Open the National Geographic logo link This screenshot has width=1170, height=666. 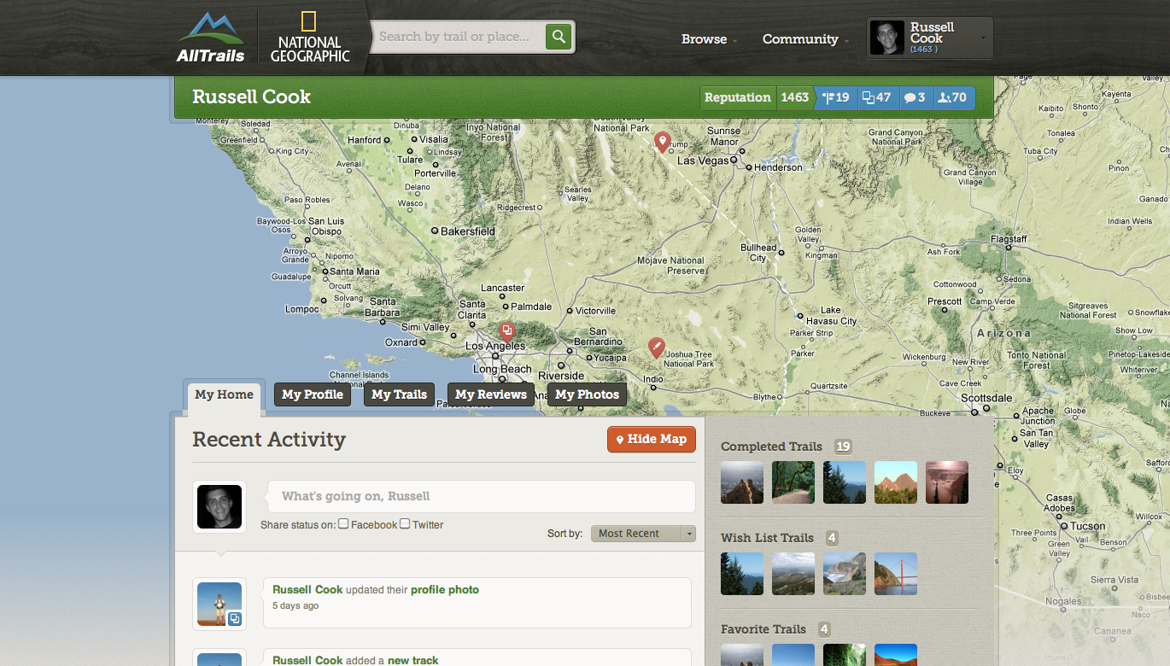(310, 38)
